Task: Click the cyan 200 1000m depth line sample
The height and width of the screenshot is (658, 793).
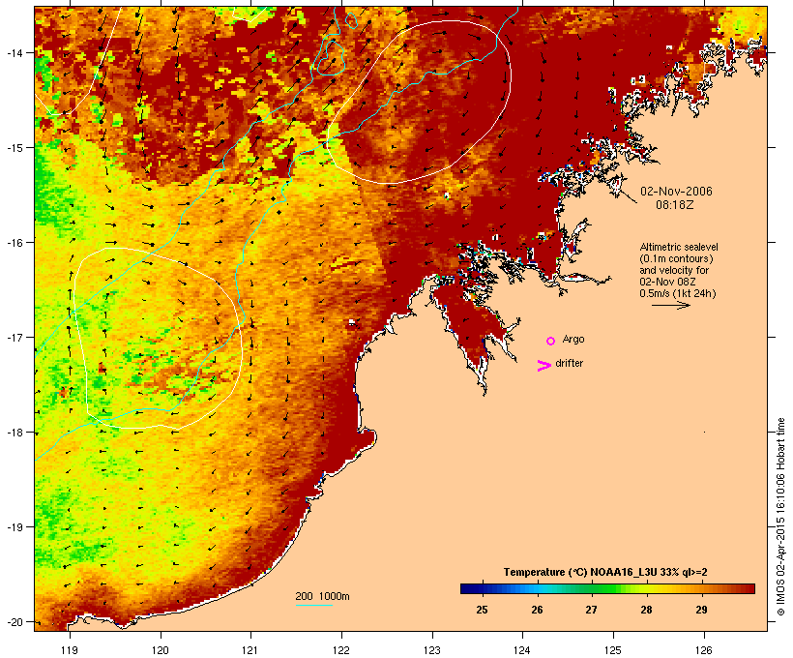Action: click(x=314, y=605)
